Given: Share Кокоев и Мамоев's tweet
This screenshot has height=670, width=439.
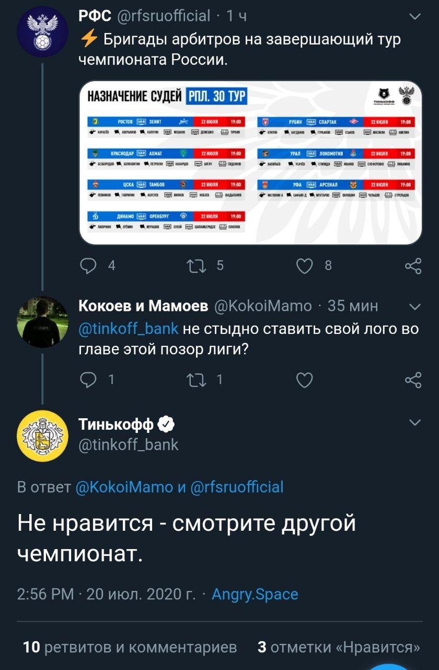Looking at the screenshot, I should 413,379.
